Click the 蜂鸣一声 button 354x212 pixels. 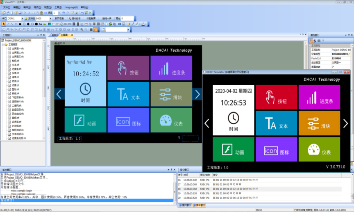(107, 18)
